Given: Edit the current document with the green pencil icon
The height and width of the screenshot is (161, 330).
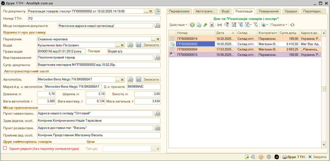Looking at the screenshot, I should coord(205,25).
